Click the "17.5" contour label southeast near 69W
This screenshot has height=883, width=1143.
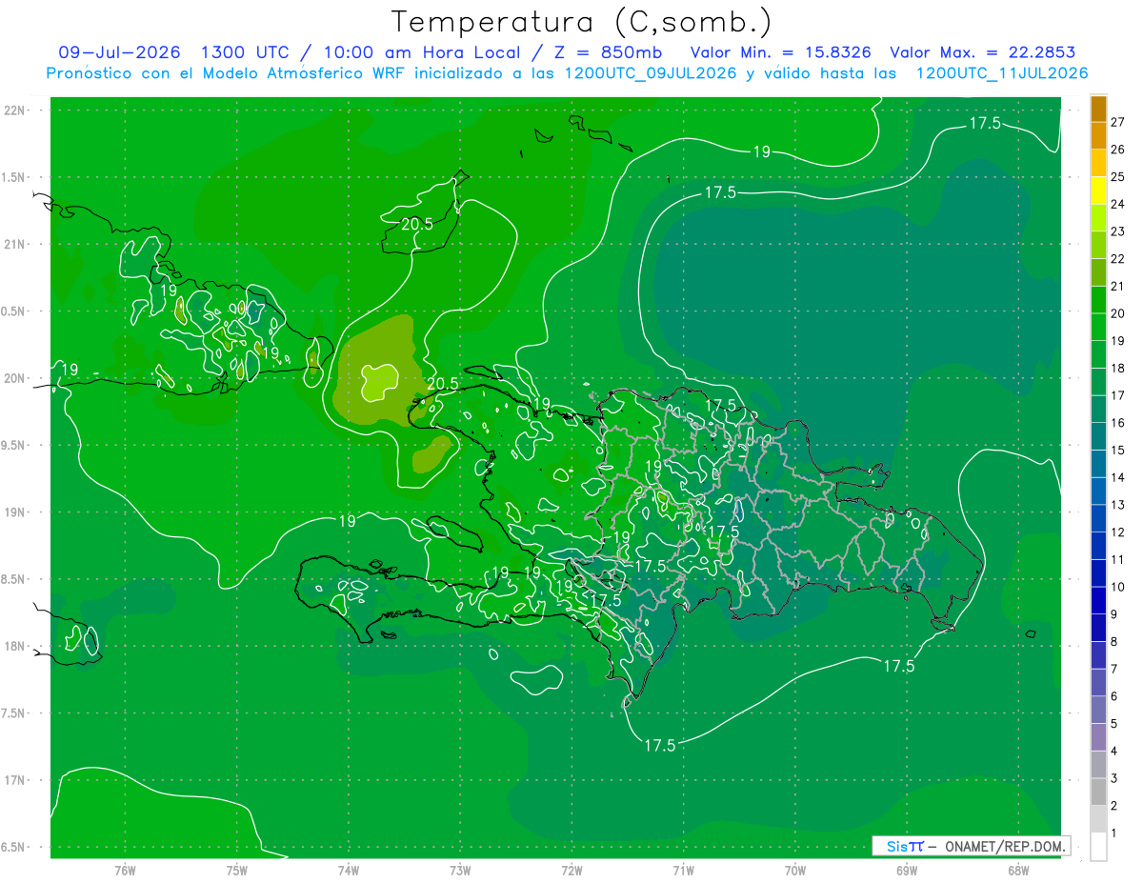(x=898, y=666)
